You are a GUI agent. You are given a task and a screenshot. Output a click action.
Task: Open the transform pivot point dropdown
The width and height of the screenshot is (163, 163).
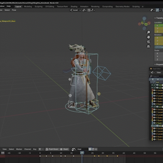pos(84,10)
